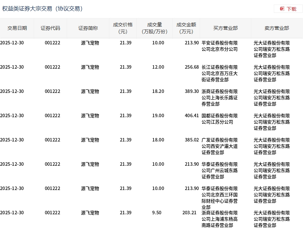Click the 买方营业部 column header
Image resolution: width=303 pixels, height=233 pixels.
coord(226,28)
